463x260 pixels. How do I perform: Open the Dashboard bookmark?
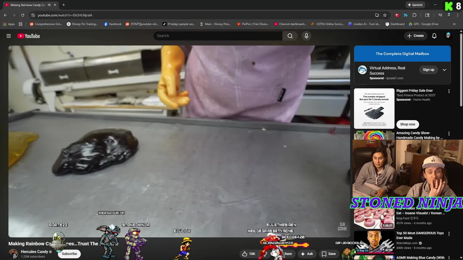click(395, 24)
